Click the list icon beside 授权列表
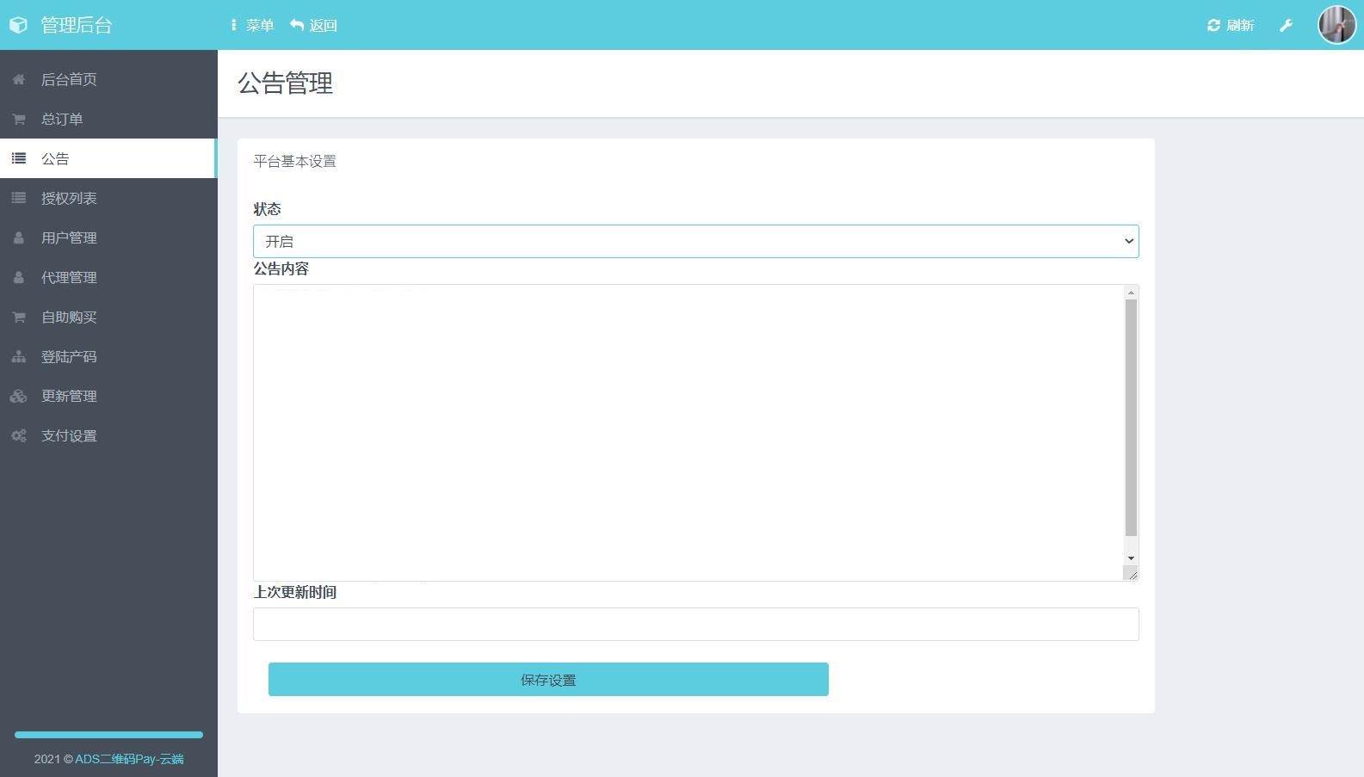The image size is (1364, 777). point(18,198)
